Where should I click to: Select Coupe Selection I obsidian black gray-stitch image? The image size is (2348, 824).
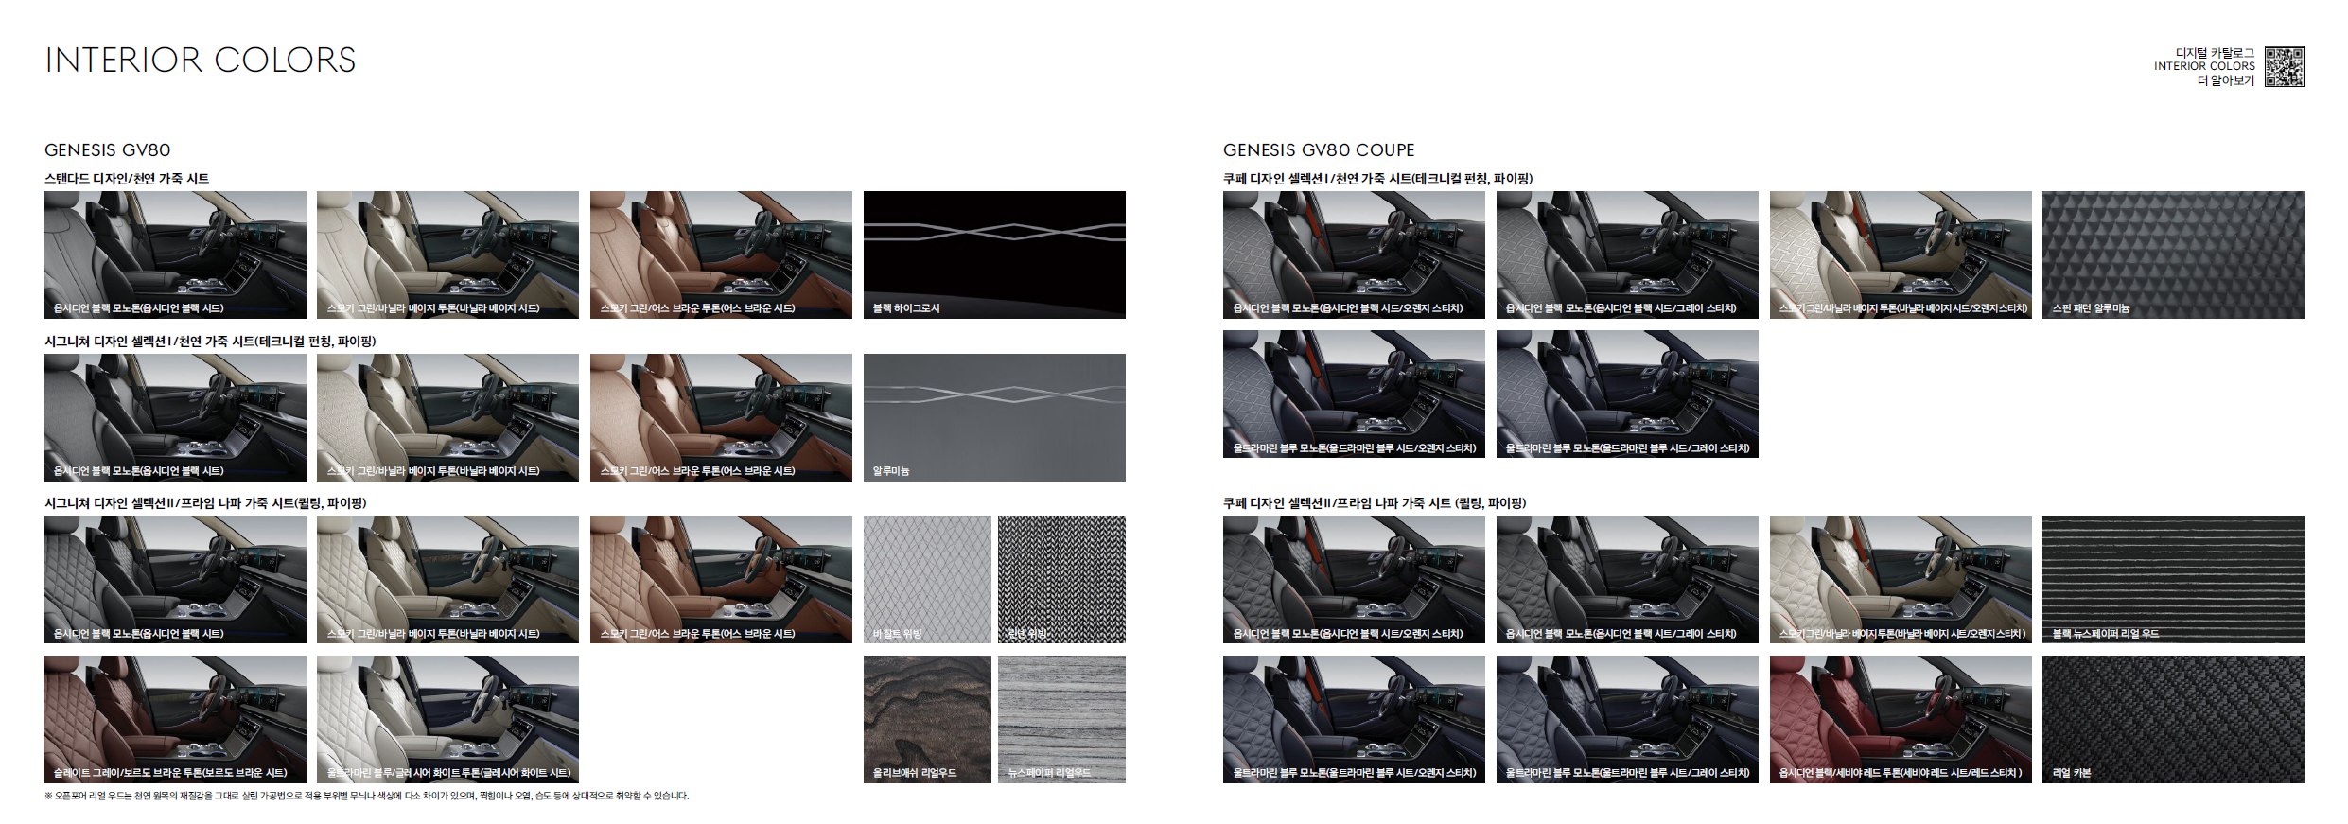[x=1627, y=254]
